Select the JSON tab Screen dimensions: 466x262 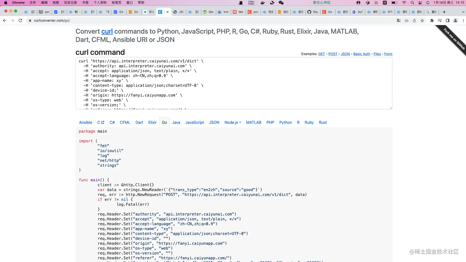(214, 122)
